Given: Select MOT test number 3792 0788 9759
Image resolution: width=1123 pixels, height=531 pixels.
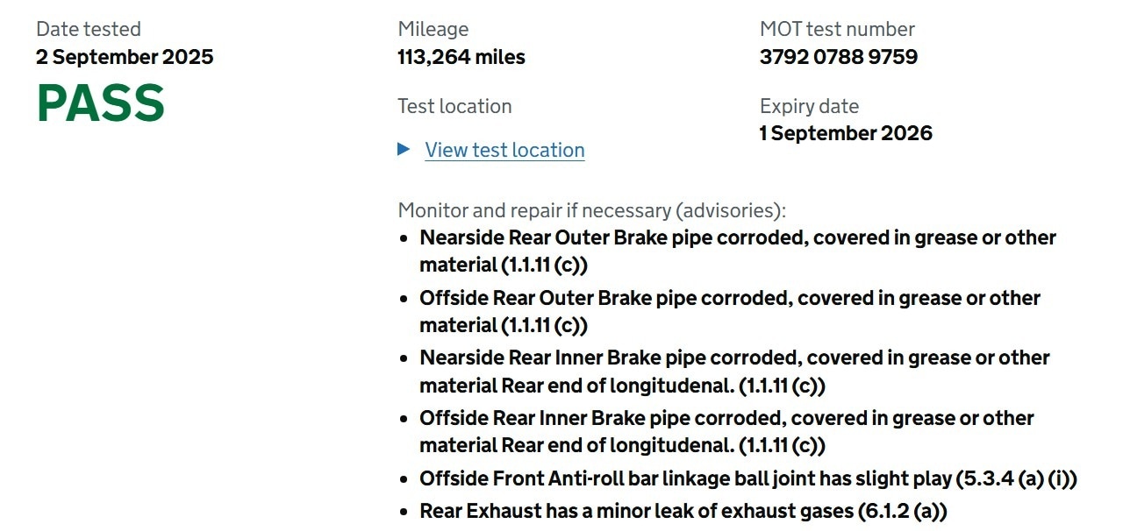Looking at the screenshot, I should (838, 57).
